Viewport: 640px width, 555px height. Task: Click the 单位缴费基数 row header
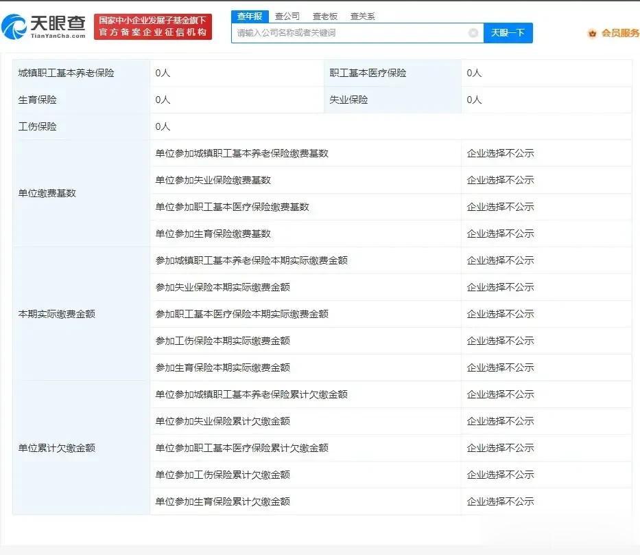(x=47, y=193)
